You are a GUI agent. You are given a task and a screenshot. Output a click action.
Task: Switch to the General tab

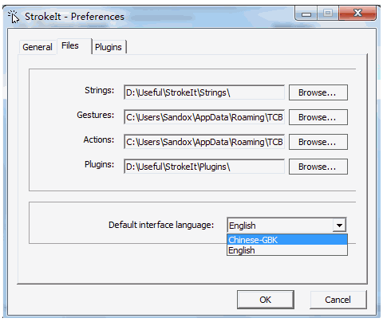click(38, 47)
